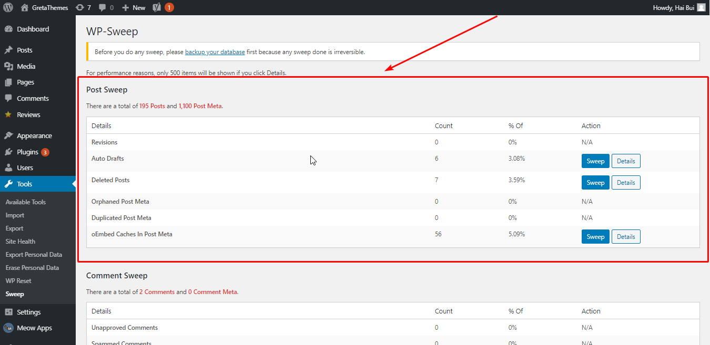Click the WordPress logo icon
The image size is (710, 345).
click(8, 7)
